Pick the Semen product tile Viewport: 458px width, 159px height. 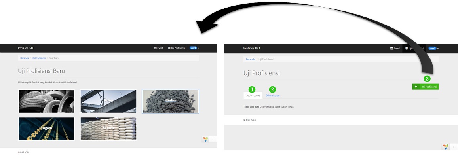(x=108, y=129)
